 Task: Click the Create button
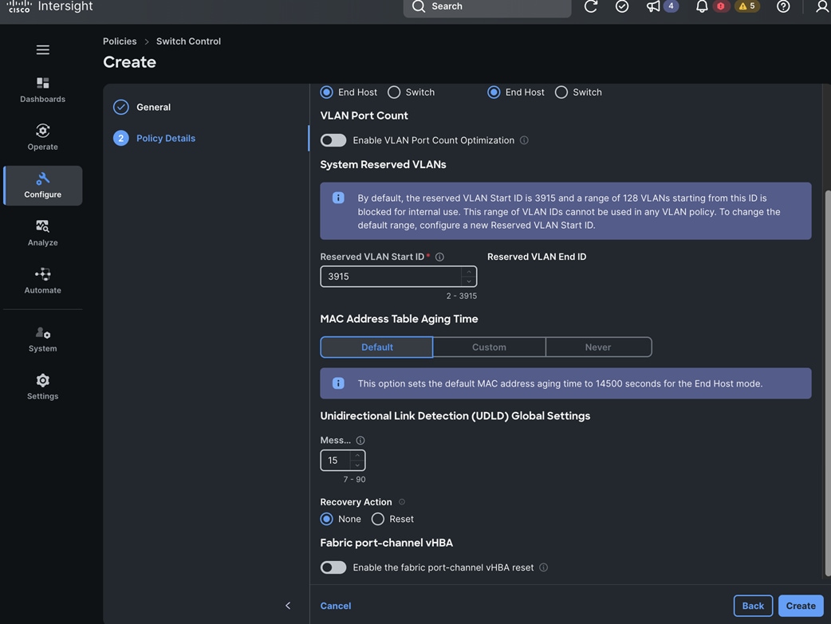click(x=800, y=606)
